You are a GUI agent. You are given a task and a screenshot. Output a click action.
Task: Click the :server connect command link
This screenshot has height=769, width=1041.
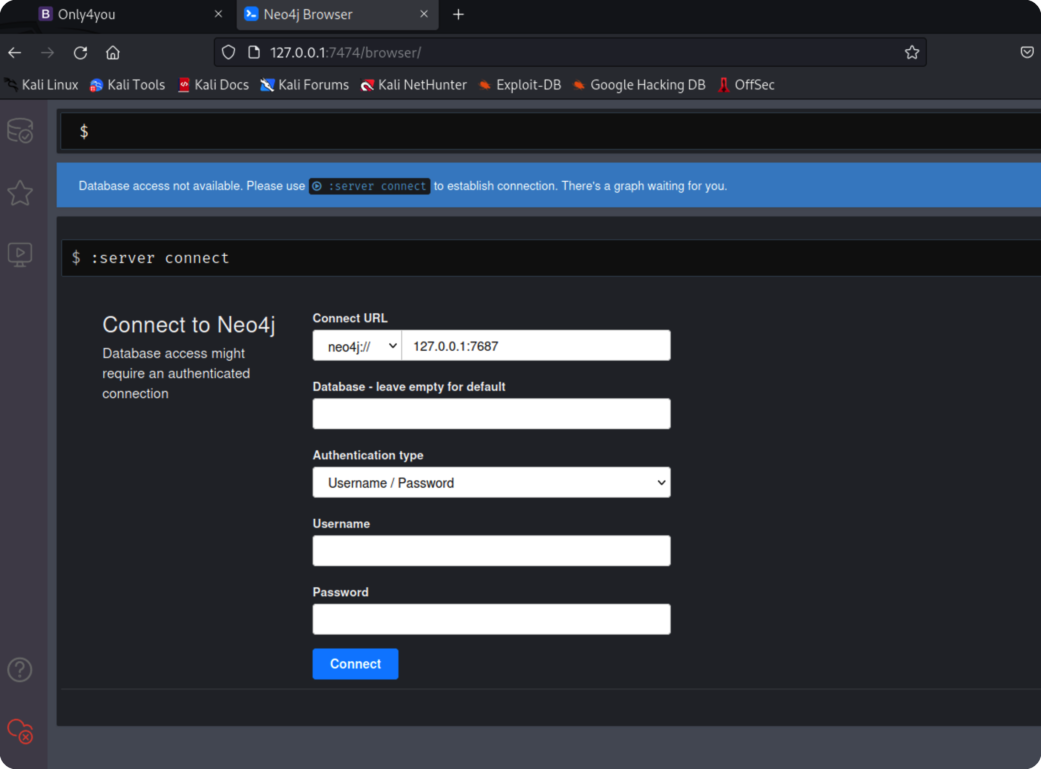369,186
